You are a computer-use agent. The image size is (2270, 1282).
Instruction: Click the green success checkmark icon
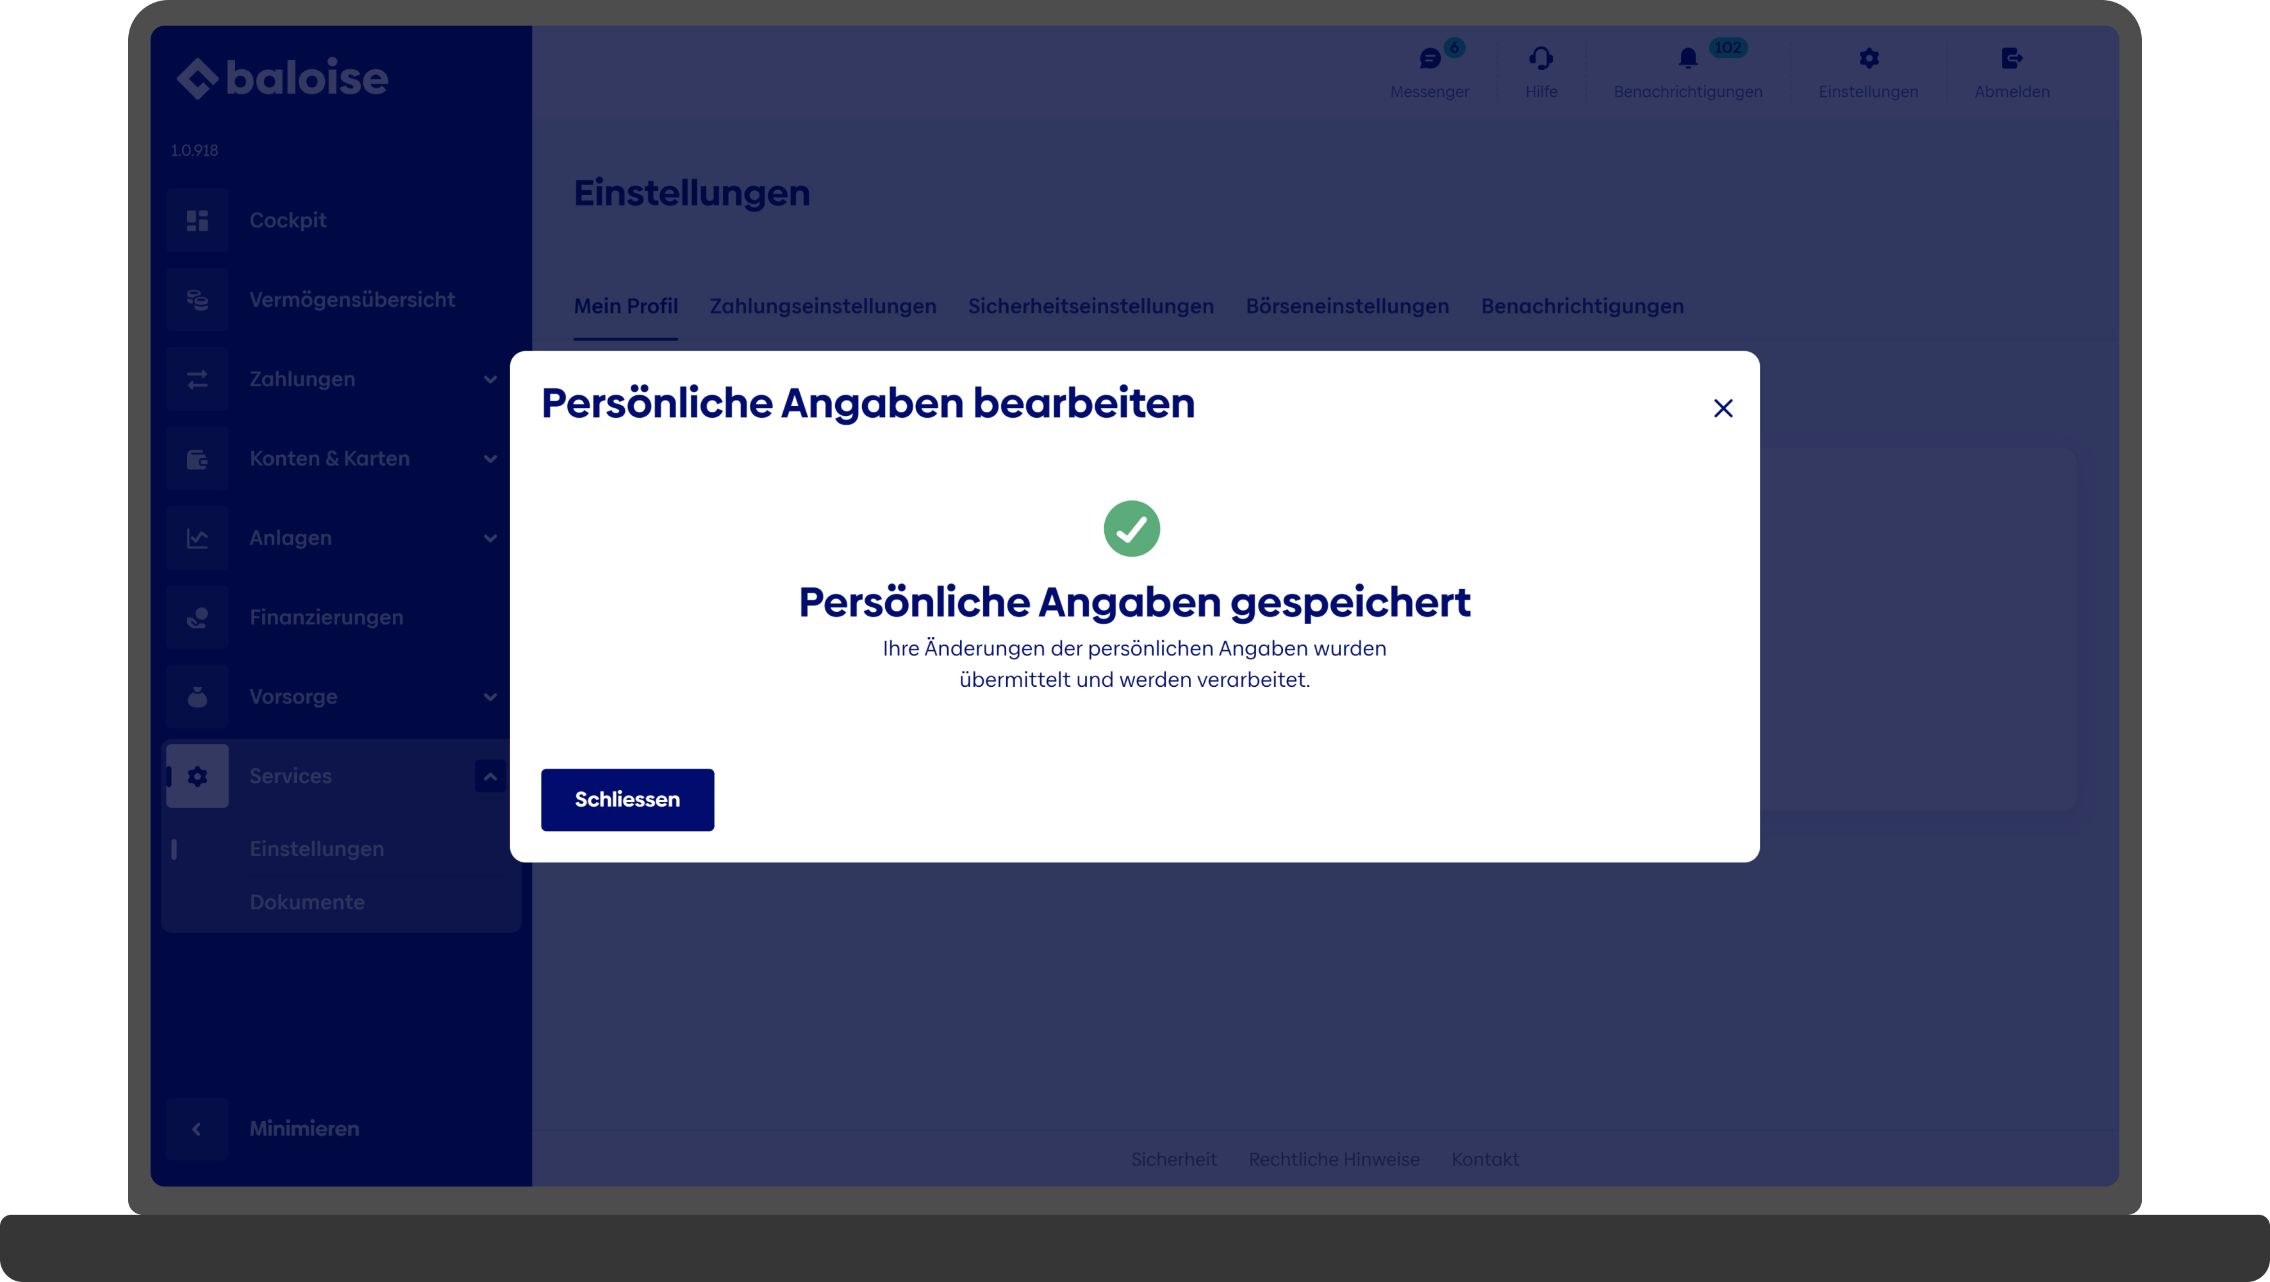click(x=1132, y=529)
